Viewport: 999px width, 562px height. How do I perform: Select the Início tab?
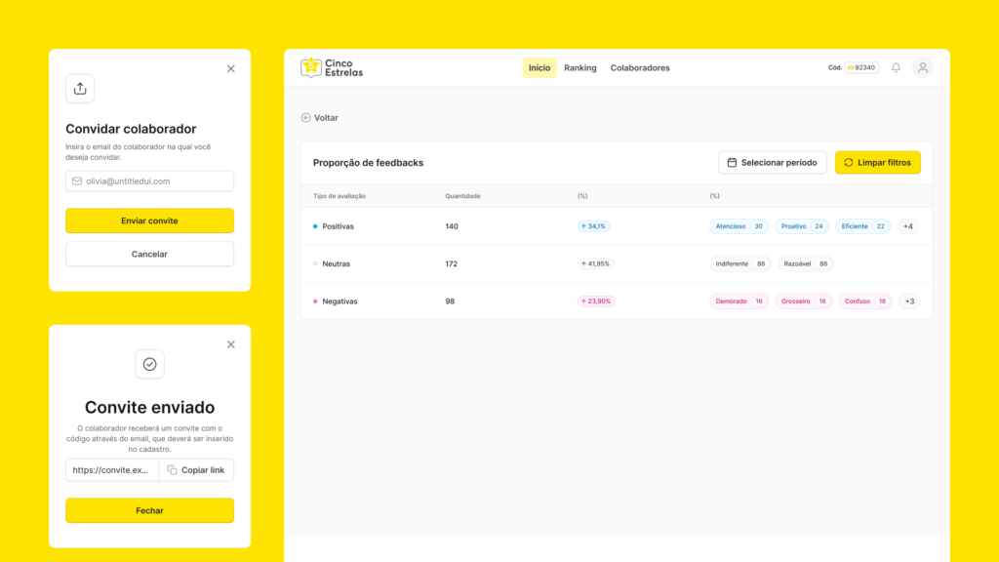pos(539,68)
